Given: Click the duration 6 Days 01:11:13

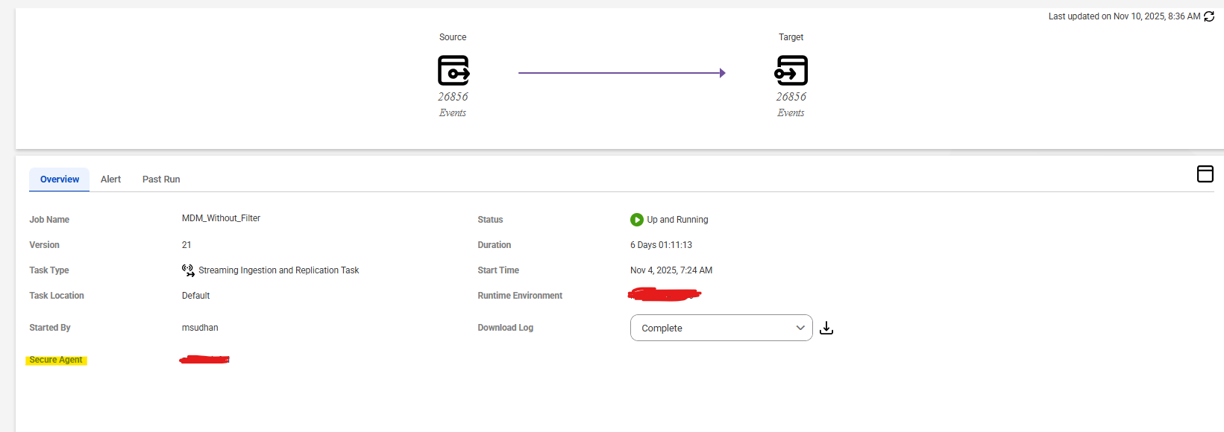Looking at the screenshot, I should coord(661,245).
